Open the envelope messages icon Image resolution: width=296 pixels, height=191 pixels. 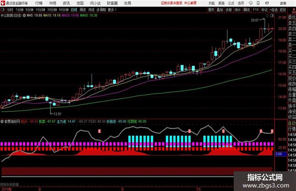pos(267,3)
